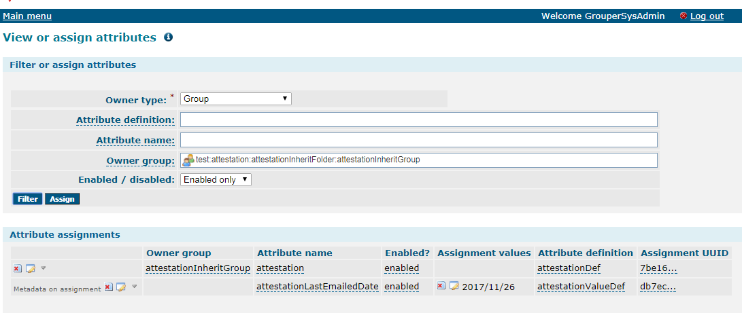Focus the Attribute definition input field
Image resolution: width=742 pixels, height=324 pixels.
click(x=419, y=120)
